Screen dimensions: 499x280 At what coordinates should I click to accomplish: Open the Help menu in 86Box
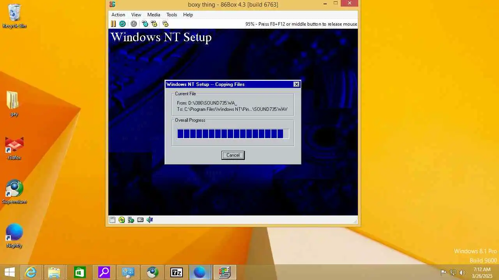[188, 15]
